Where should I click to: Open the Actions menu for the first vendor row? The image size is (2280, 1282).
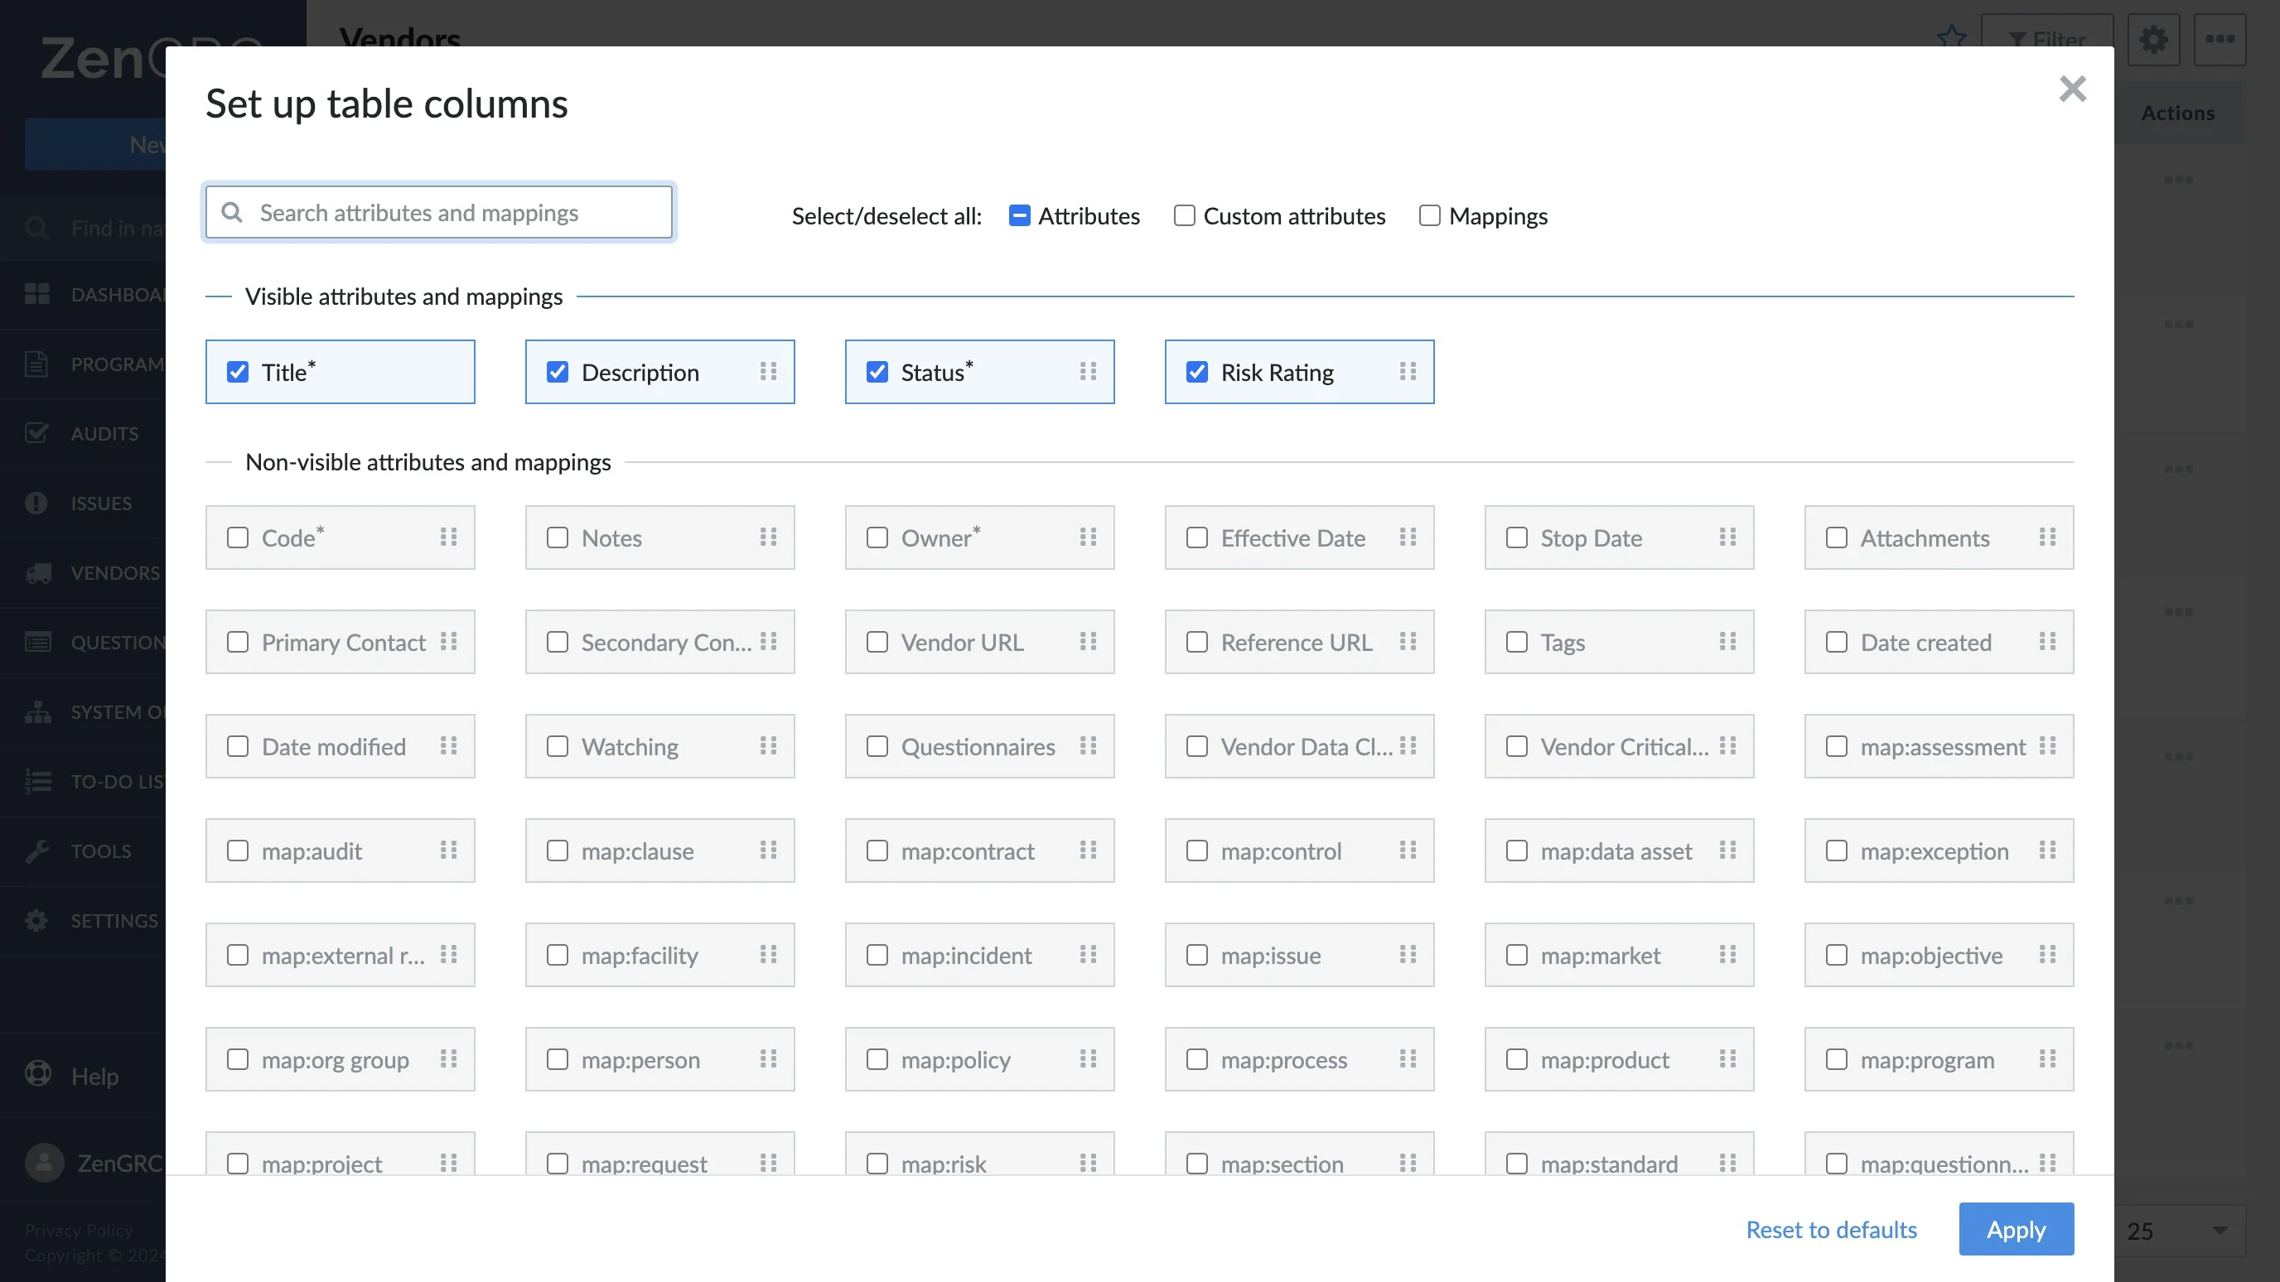[2177, 180]
